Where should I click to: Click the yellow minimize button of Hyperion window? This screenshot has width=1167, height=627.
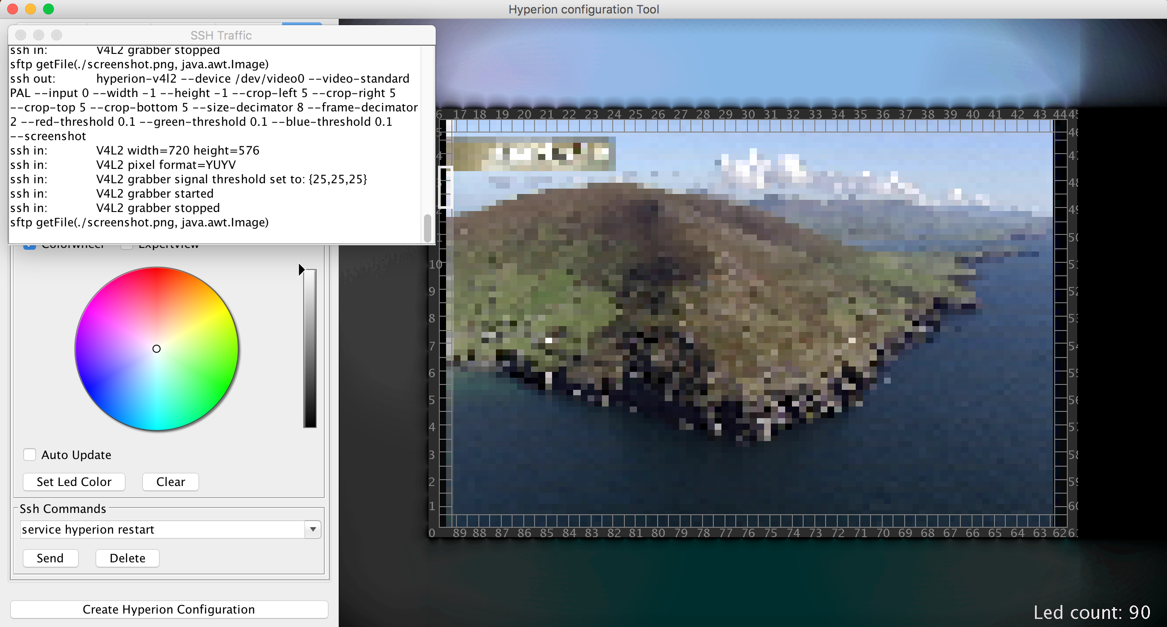click(x=31, y=9)
